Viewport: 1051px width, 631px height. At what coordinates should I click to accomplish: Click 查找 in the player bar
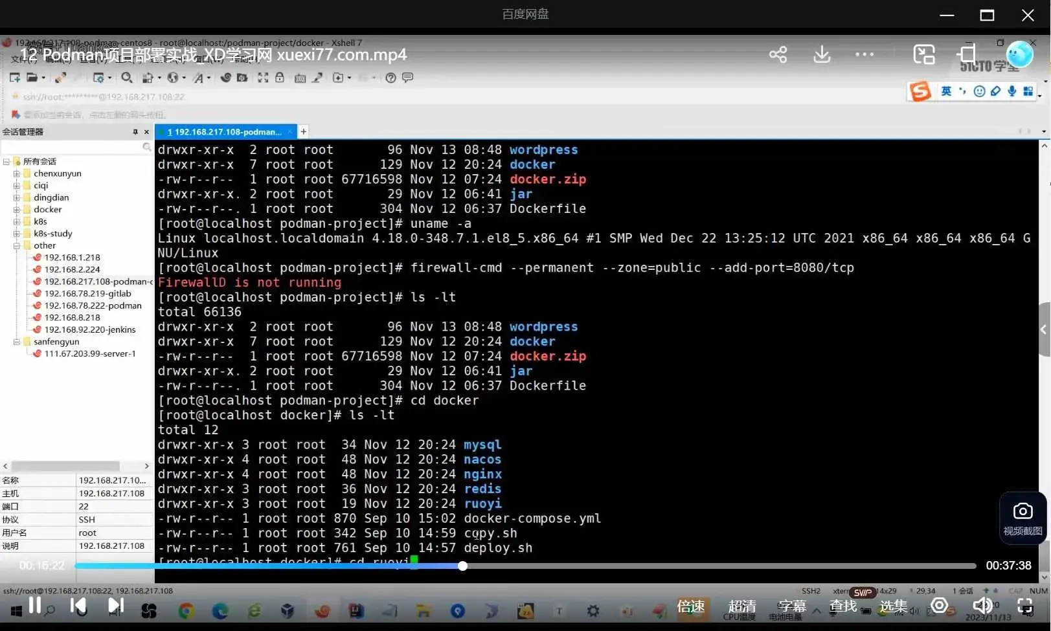842,606
